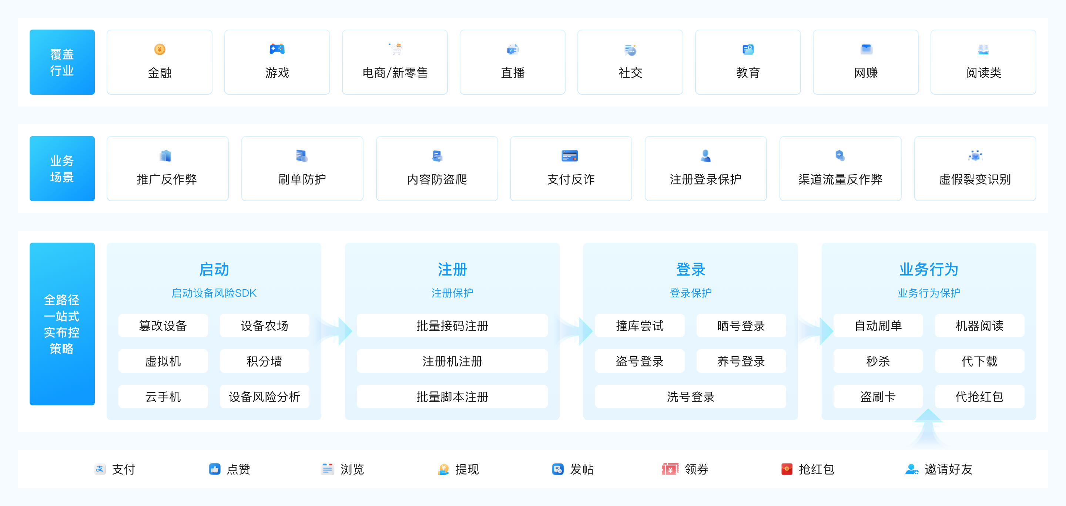Click the 浏览 list icon

pyautogui.click(x=328, y=469)
